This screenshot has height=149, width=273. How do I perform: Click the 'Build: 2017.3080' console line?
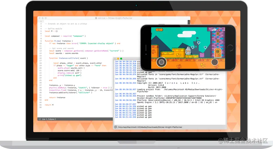pos(157,87)
